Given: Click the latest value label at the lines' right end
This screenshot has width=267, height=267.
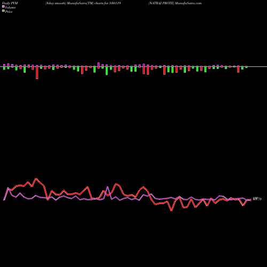Looking at the screenshot, I should pyautogui.click(x=257, y=199).
